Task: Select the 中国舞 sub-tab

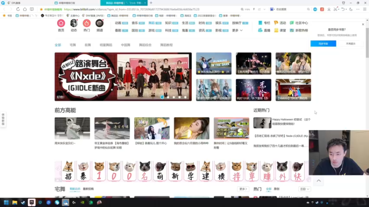Action: coord(125,45)
